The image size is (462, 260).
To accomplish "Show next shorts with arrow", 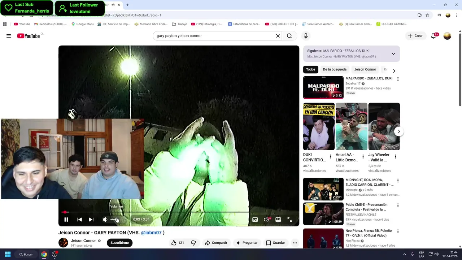I will point(399,131).
